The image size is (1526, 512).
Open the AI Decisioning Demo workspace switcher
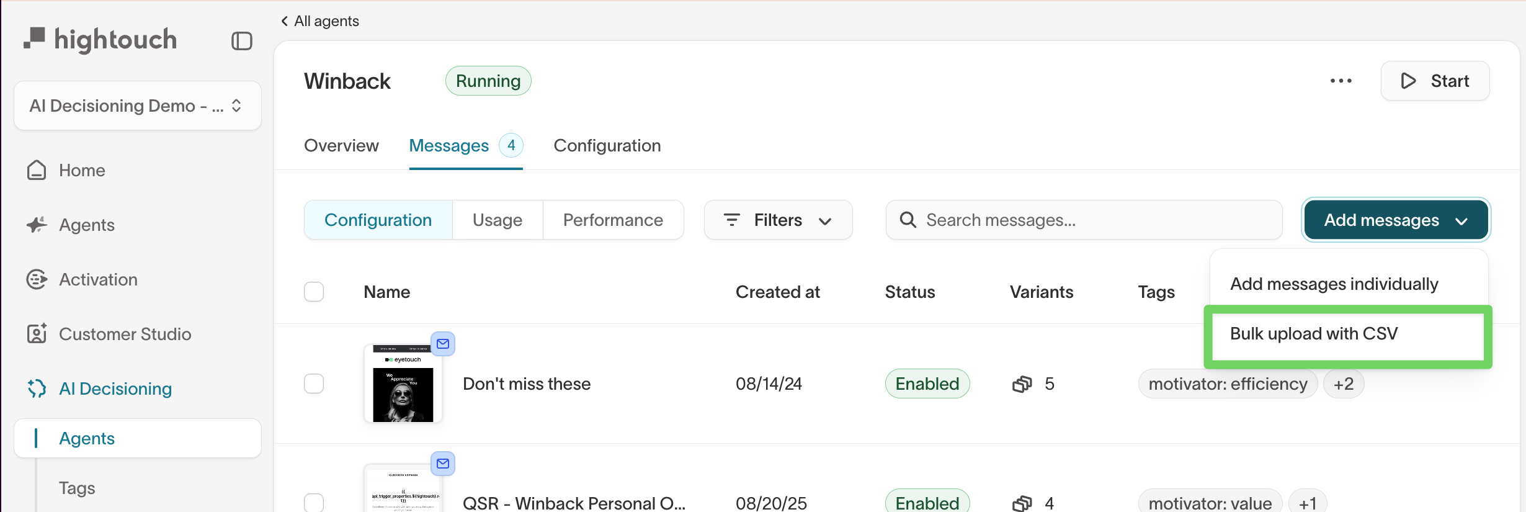pyautogui.click(x=136, y=106)
